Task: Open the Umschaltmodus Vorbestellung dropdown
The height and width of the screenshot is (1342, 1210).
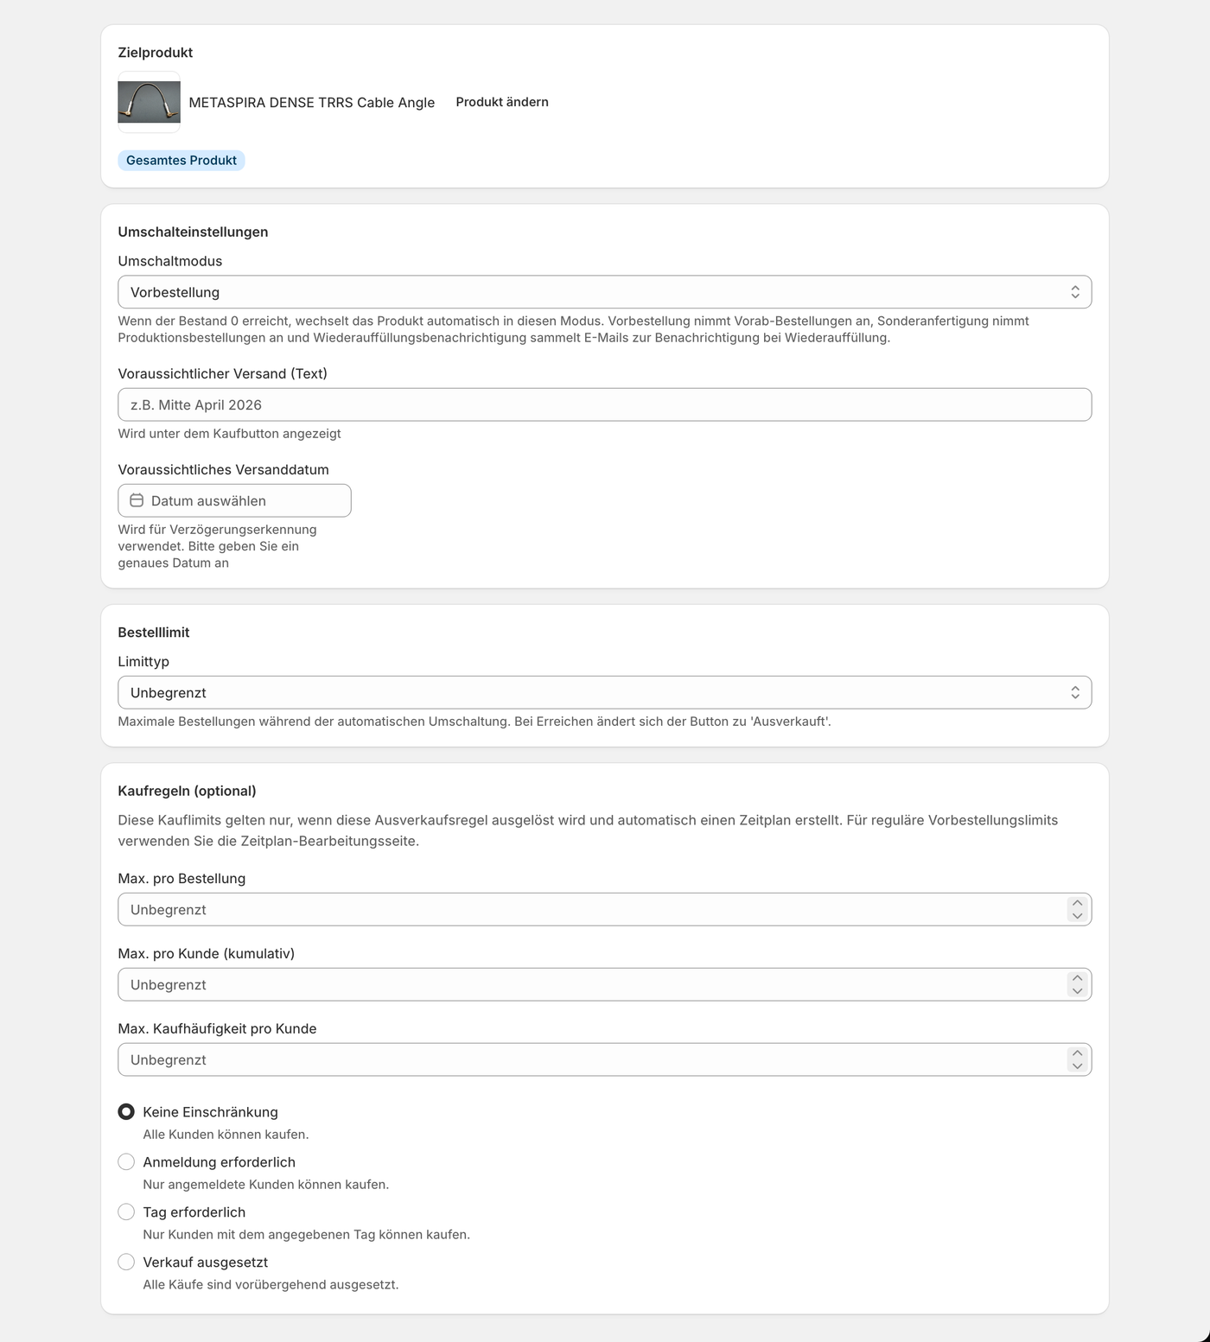Action: tap(604, 292)
